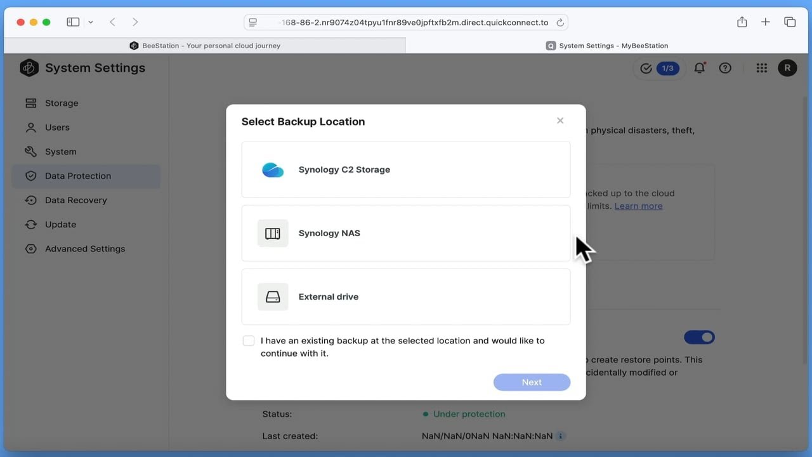Click the Update refresh icon
The height and width of the screenshot is (457, 812).
click(x=30, y=225)
